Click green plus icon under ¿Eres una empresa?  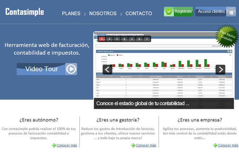(215, 145)
